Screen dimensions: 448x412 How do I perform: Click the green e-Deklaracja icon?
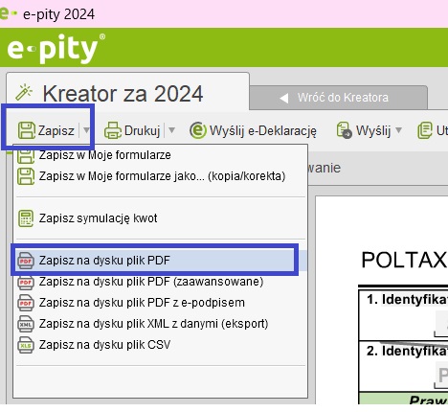198,130
